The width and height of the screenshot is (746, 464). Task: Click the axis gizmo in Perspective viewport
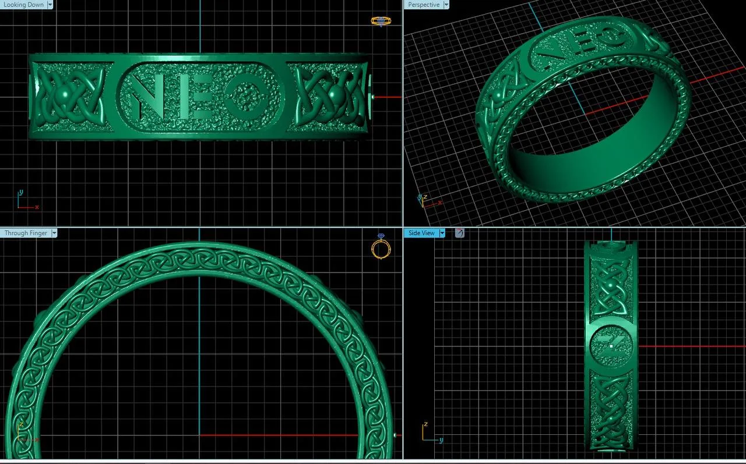coord(429,201)
